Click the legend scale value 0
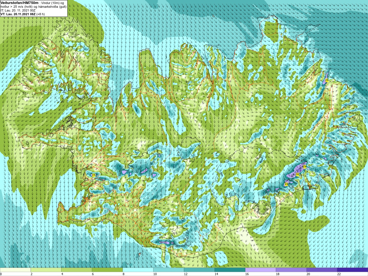Image resolution: width=368 pixels, height=276 pixels. click(1, 274)
